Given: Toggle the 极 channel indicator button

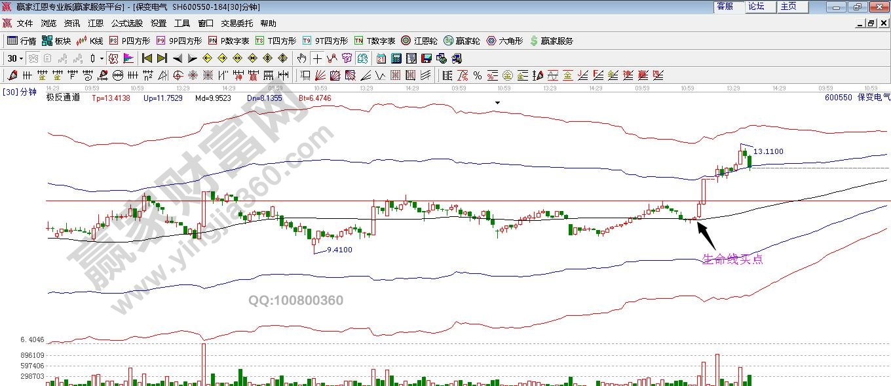Looking at the screenshot, I should click(113, 58).
